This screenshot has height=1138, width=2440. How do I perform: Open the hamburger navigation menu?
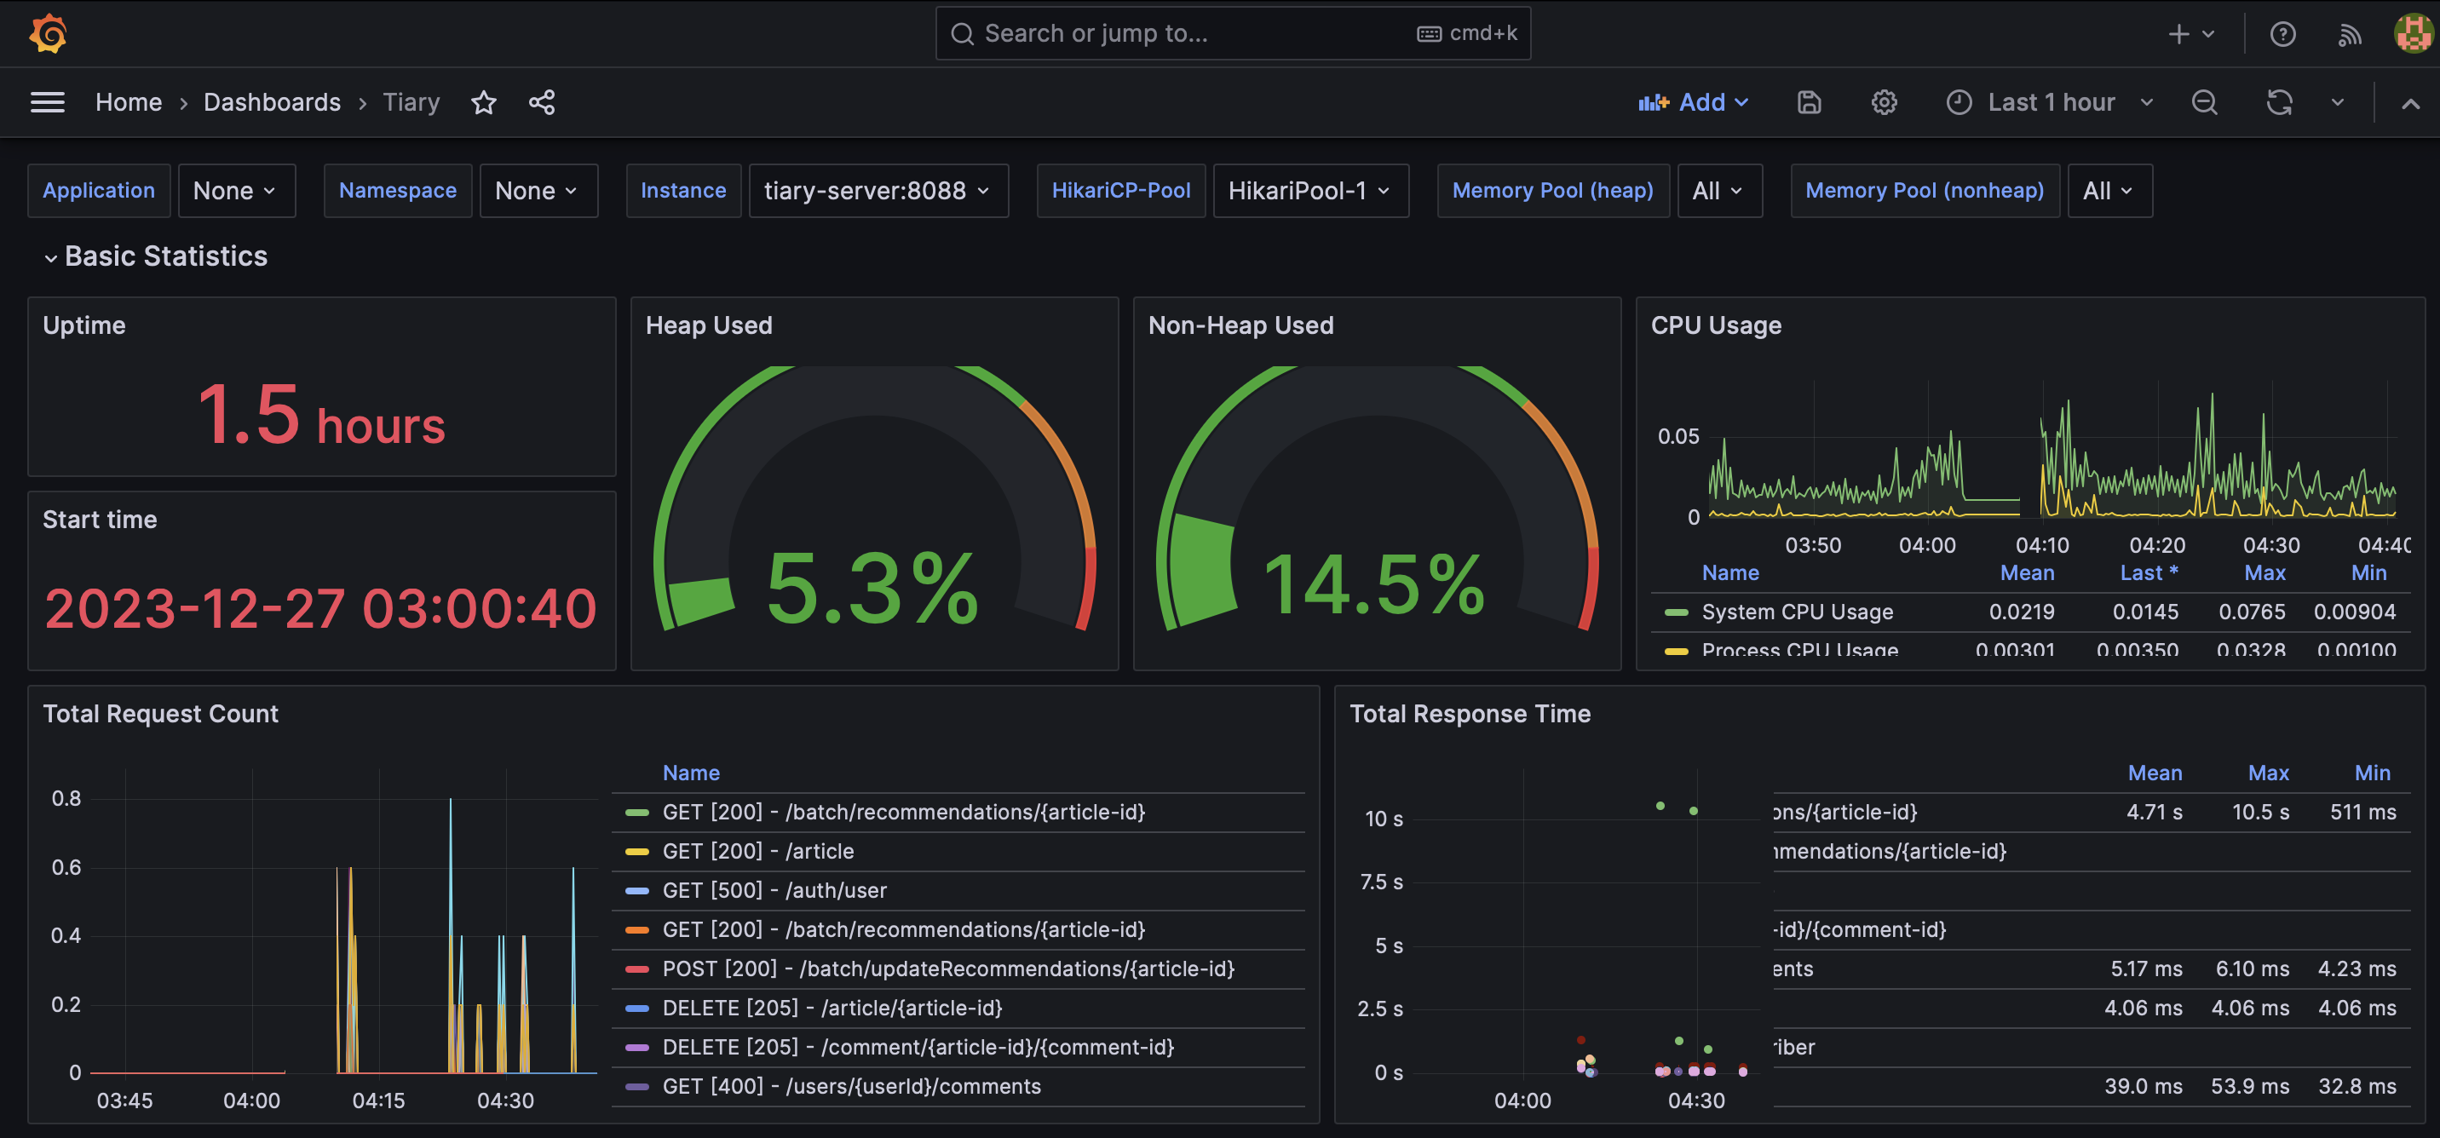point(48,102)
